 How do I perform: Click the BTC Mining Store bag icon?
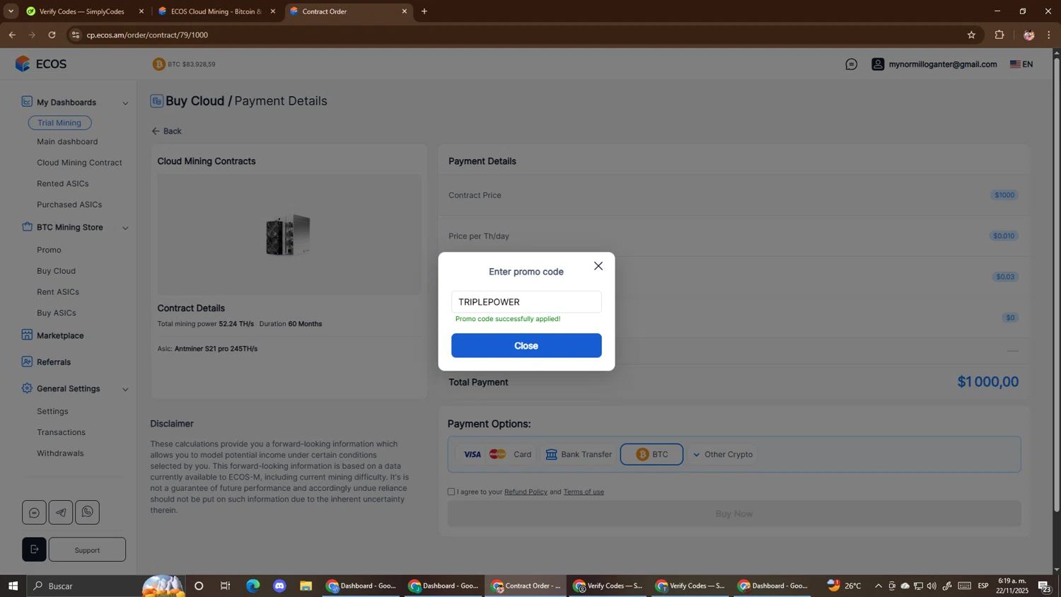point(27,227)
